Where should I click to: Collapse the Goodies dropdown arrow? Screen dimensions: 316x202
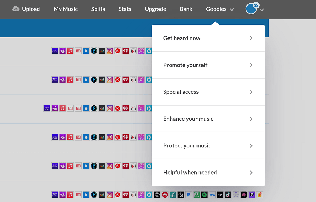[x=232, y=9]
